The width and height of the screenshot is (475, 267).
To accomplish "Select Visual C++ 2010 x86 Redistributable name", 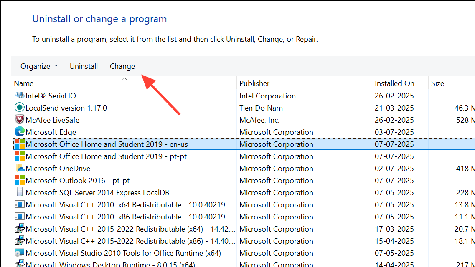I will 125,217.
